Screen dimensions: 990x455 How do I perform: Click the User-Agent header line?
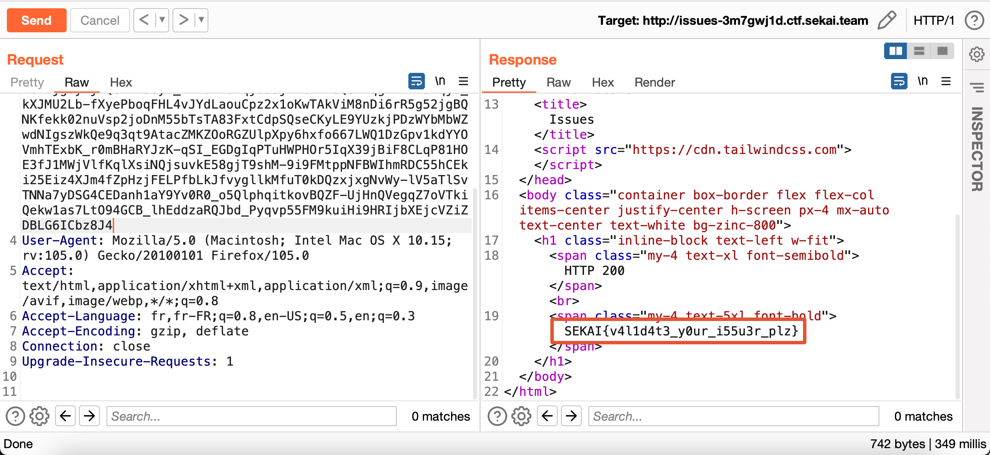[x=237, y=248]
